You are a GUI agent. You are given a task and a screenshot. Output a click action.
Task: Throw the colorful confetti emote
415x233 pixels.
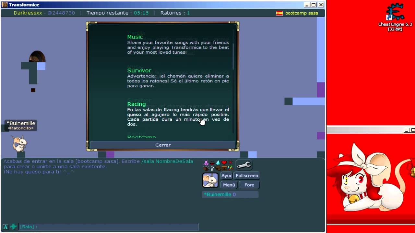pyautogui.click(x=231, y=168)
